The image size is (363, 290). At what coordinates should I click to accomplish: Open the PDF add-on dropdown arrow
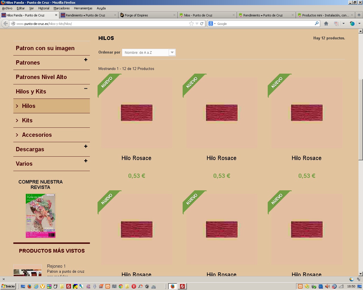coord(343,24)
